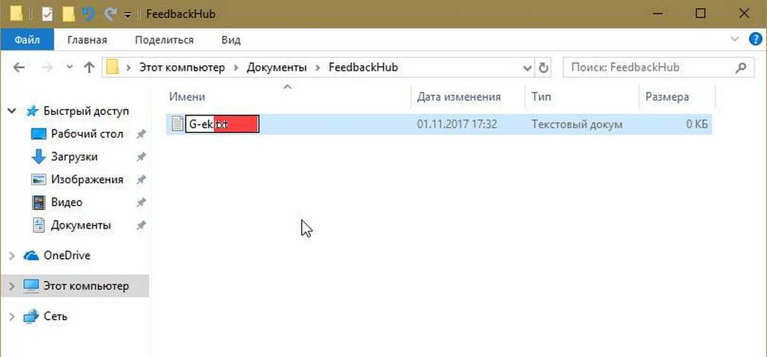Click the redo icon in title bar
The width and height of the screenshot is (767, 357).
coord(109,13)
